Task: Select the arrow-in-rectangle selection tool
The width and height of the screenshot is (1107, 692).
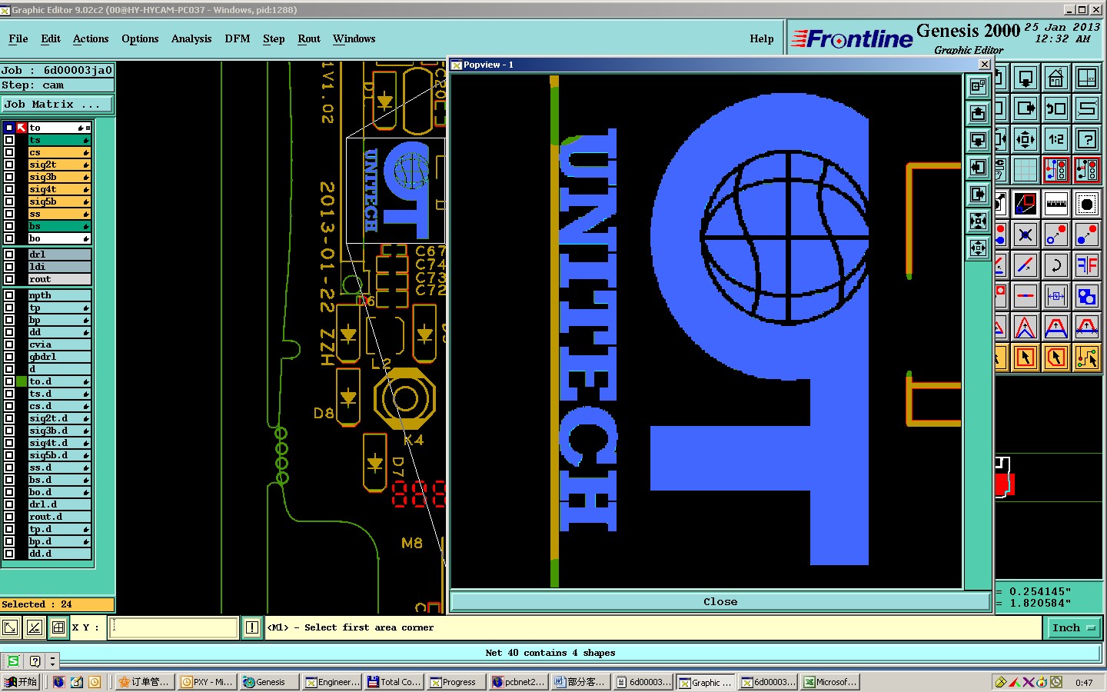Action: point(1026,358)
